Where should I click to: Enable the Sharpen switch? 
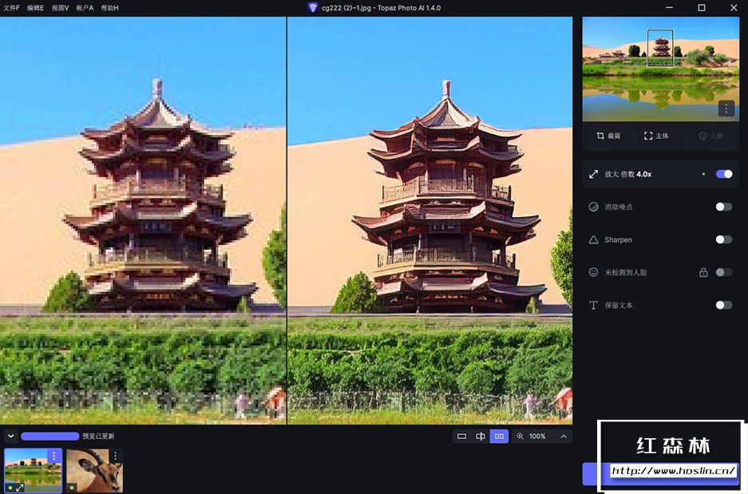724,239
